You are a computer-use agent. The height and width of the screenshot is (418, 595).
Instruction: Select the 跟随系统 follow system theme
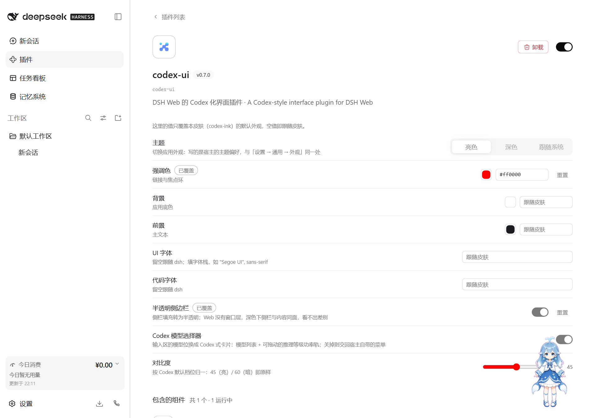point(551,147)
